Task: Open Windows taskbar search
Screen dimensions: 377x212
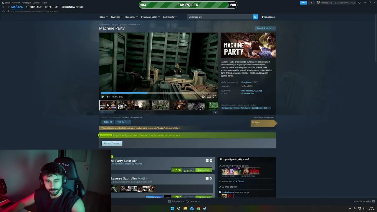Action: tap(179, 209)
